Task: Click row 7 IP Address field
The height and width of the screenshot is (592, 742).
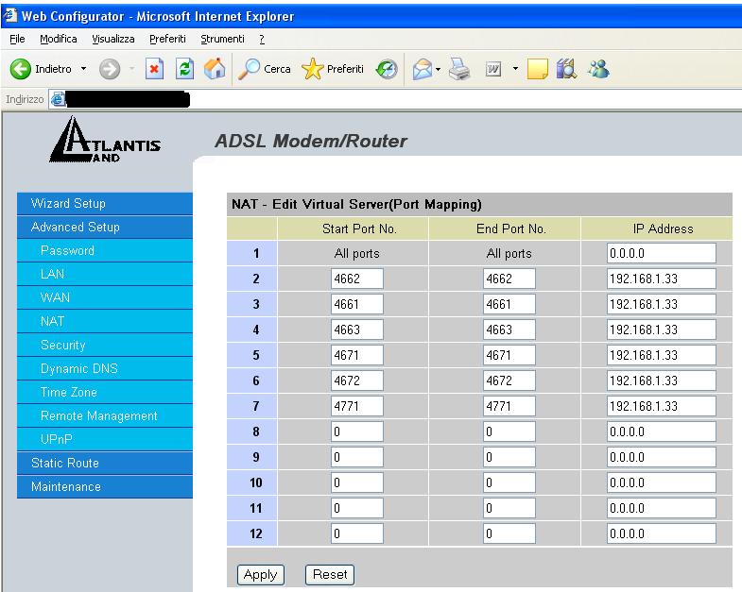Action: pos(661,406)
